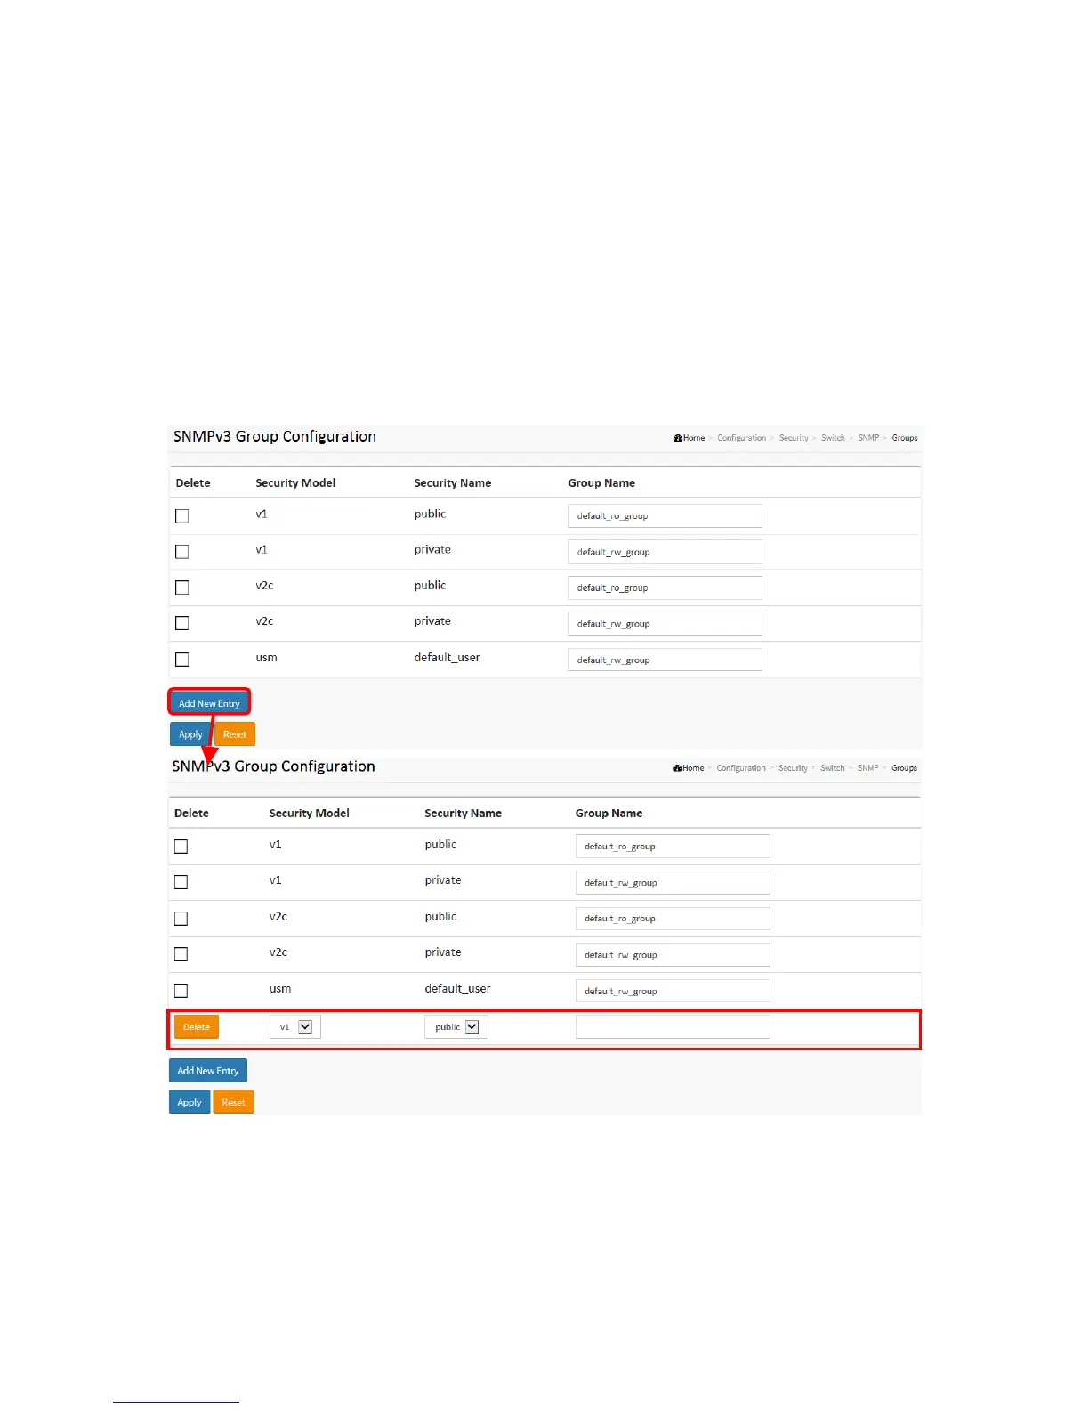Click default_user text in upper table

448,657
